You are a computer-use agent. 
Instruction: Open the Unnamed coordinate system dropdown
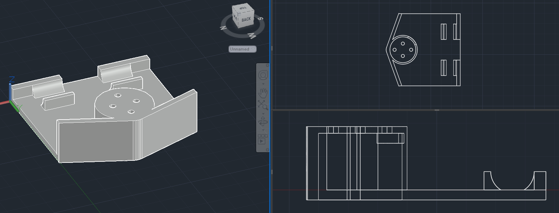[x=242, y=49]
